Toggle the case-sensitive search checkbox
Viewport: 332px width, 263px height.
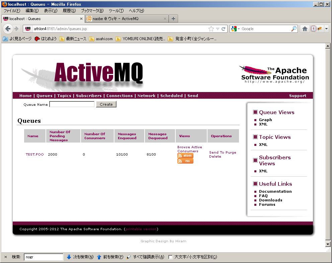tap(170, 257)
